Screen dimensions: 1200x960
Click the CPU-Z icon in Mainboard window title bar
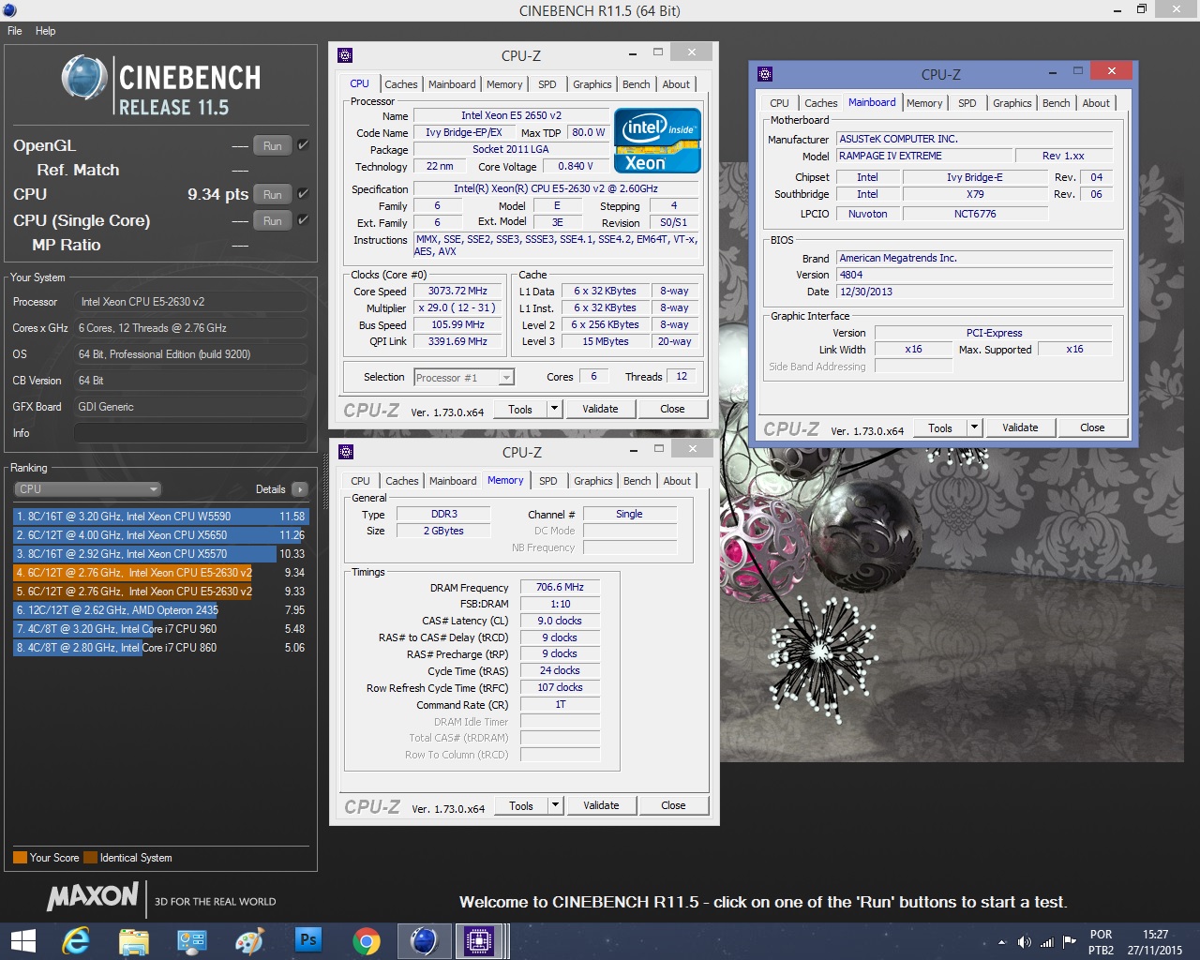click(x=765, y=74)
